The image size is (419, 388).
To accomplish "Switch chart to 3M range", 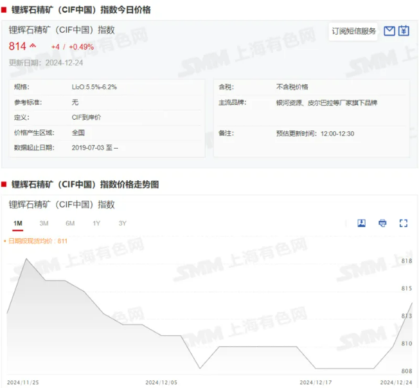I will pos(44,223).
